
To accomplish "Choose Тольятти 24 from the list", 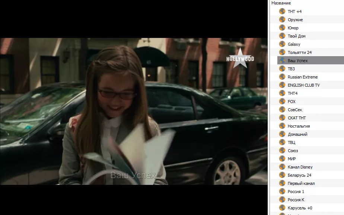I will [x=300, y=52].
